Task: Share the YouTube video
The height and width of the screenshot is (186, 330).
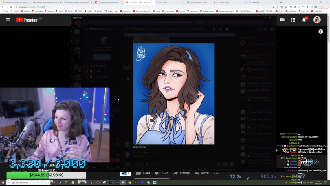Action: [181, 173]
